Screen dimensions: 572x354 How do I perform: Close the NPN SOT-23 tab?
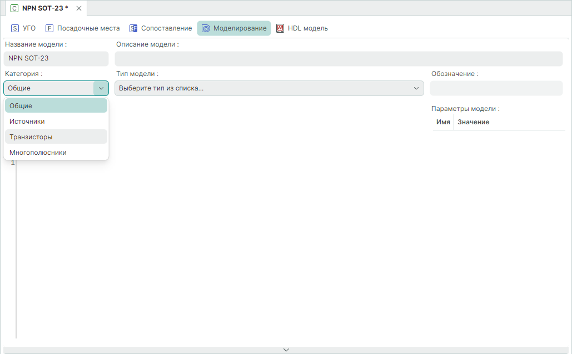79,8
